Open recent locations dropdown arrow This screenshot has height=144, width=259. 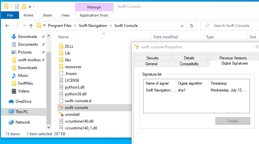pyautogui.click(x=24, y=26)
